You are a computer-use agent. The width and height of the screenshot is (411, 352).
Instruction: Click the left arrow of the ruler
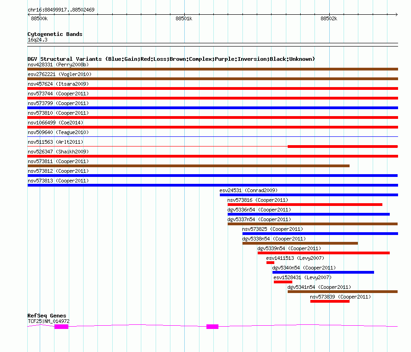coord(29,14)
